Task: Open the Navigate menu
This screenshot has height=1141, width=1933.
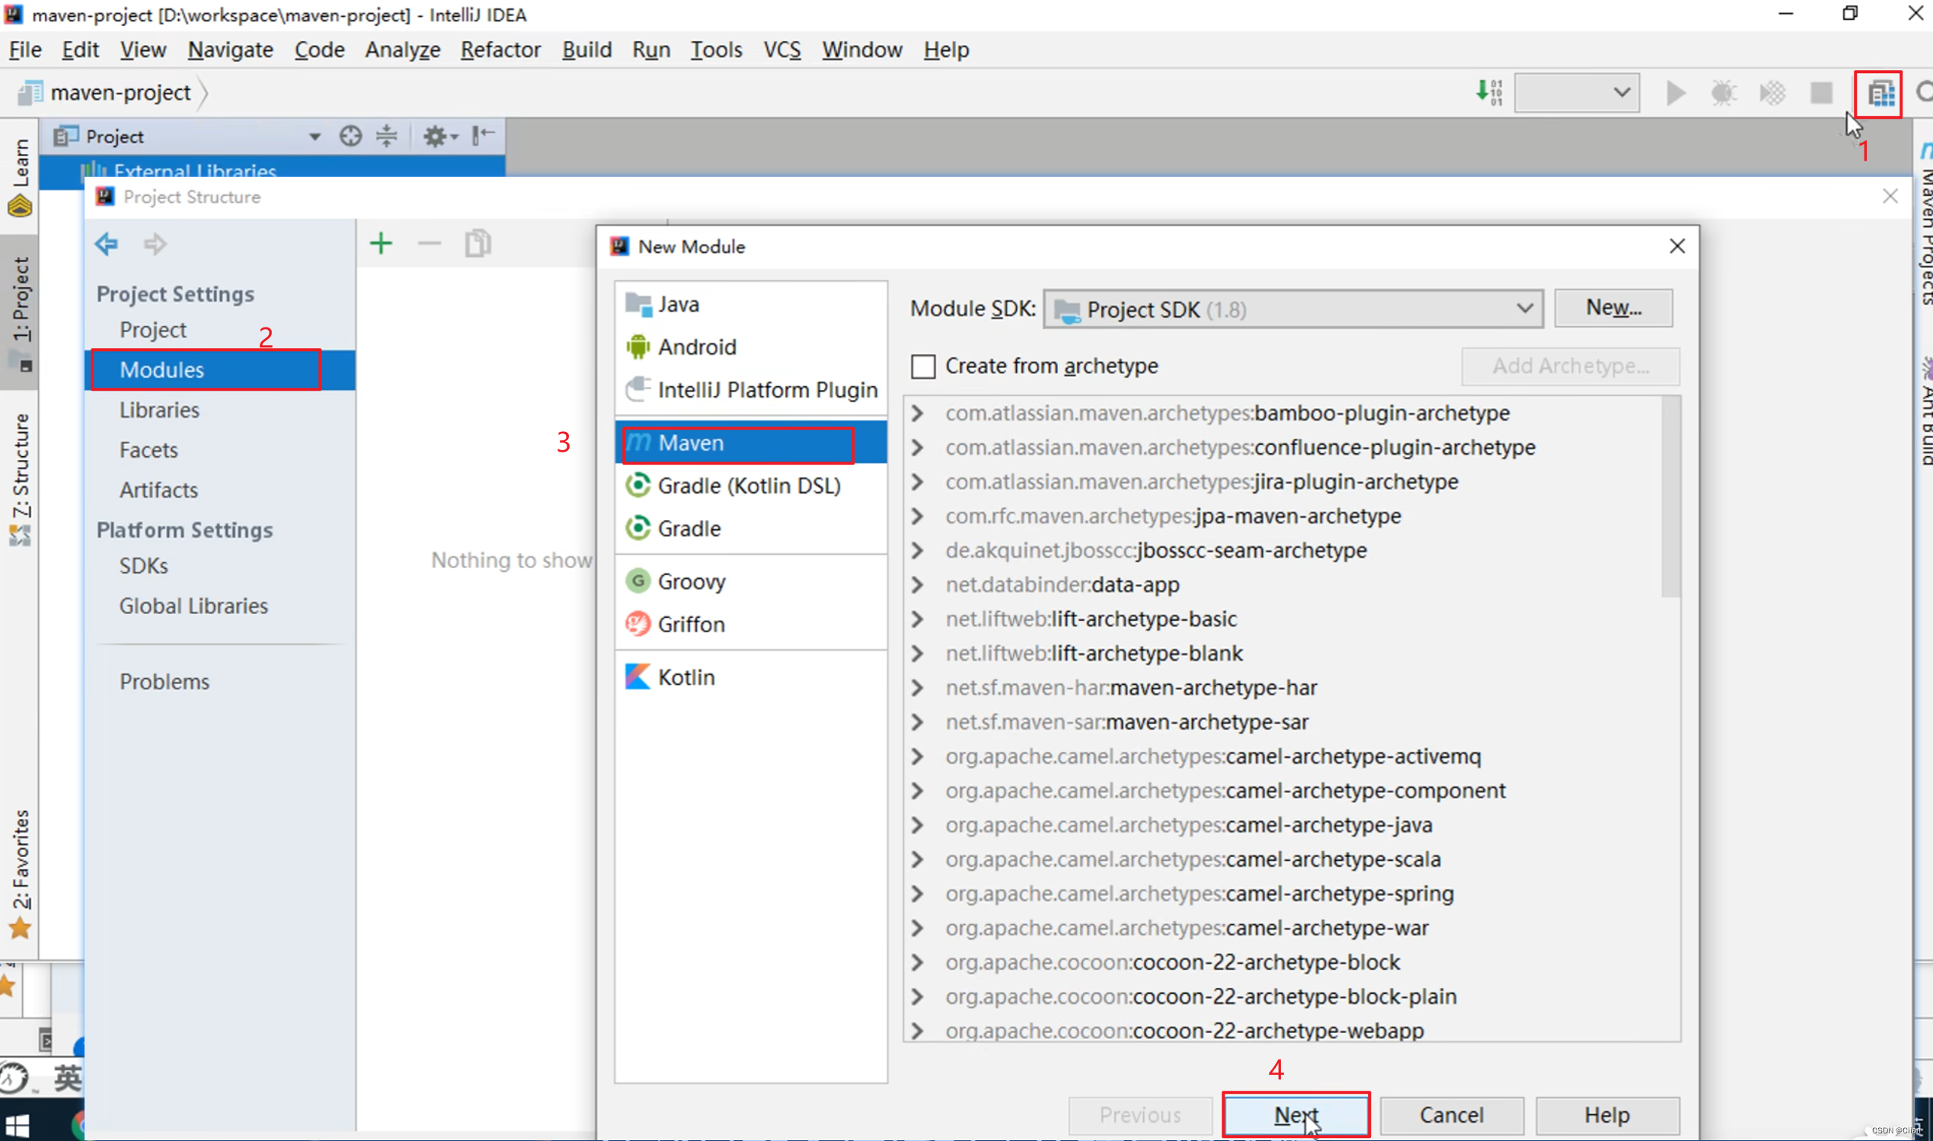Action: tap(231, 50)
